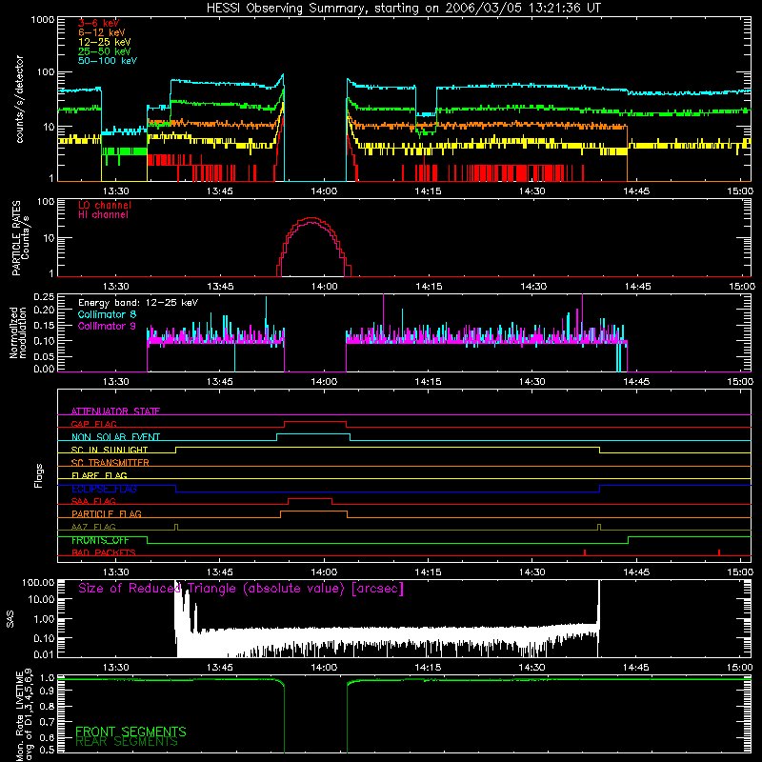762x762 pixels.
Task: Click the raised PARTICLE_FLAG pulse segment
Action: tap(314, 511)
